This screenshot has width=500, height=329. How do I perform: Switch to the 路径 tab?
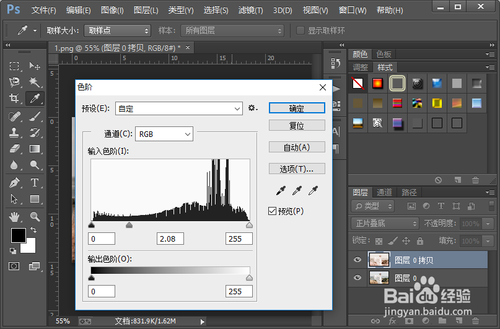pyautogui.click(x=409, y=192)
